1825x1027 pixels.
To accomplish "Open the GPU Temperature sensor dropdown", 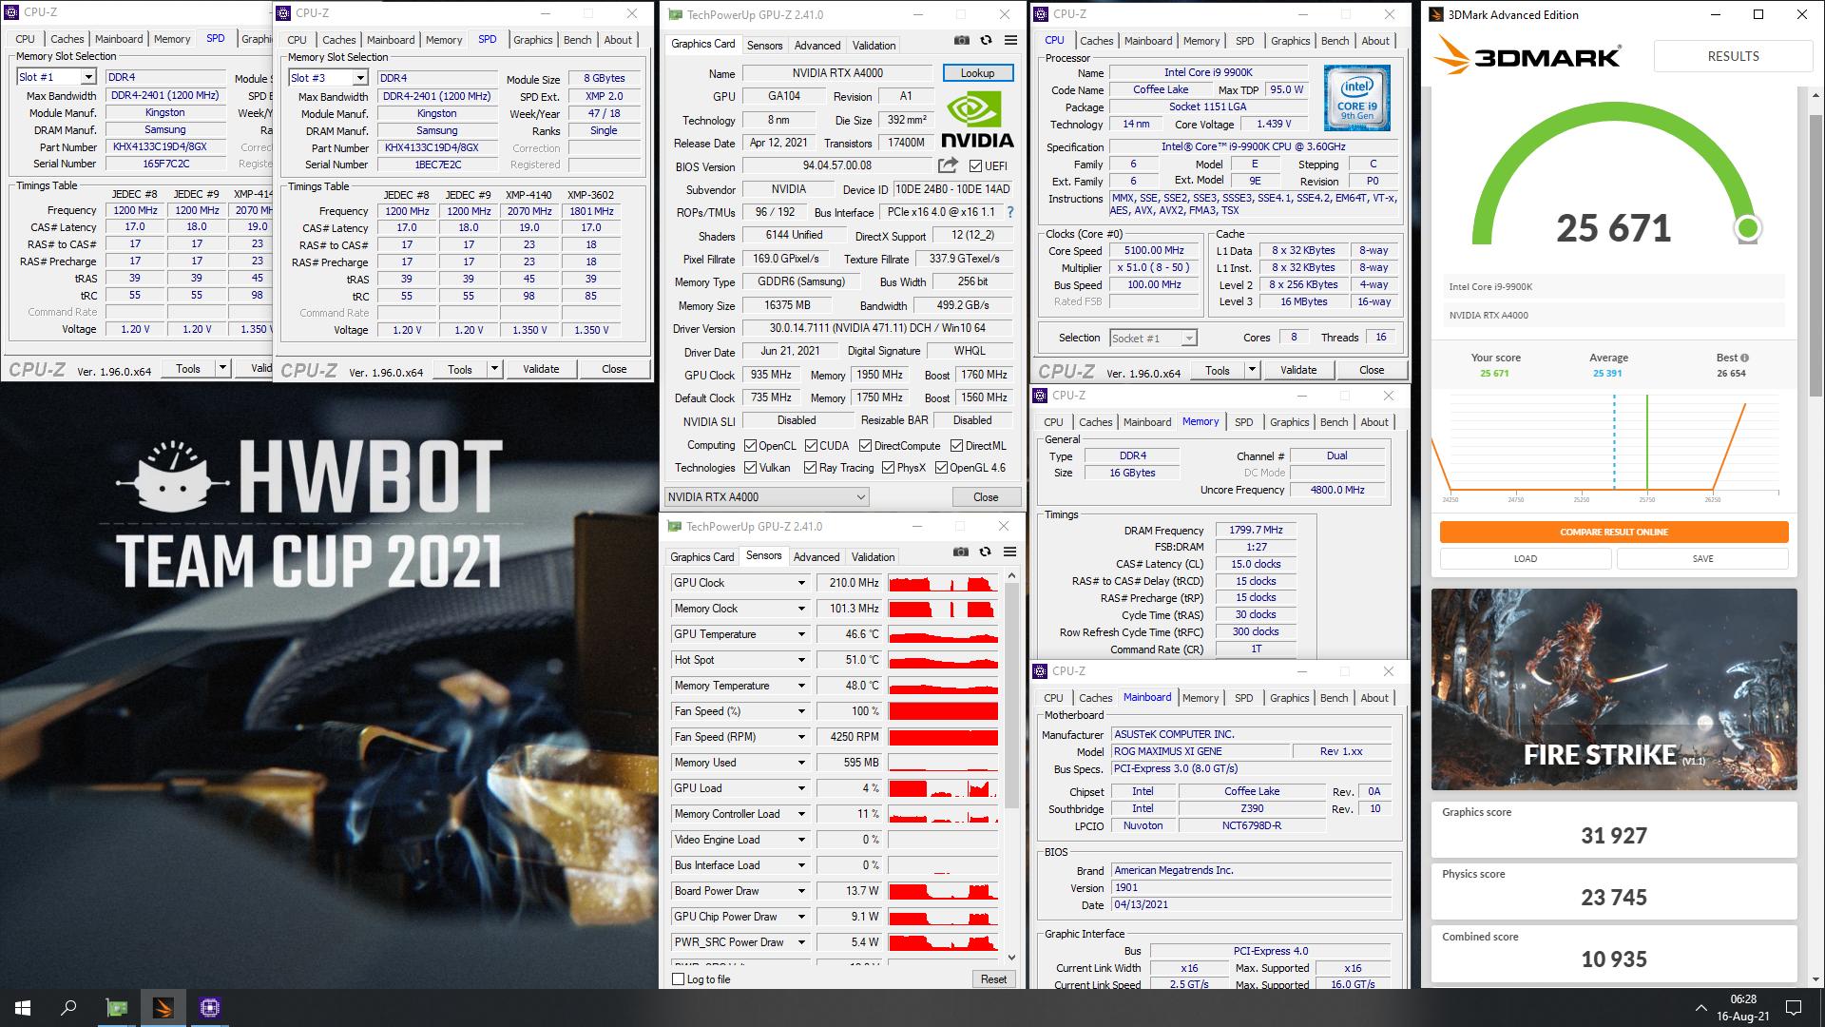I will [x=801, y=634].
